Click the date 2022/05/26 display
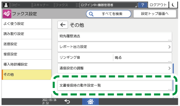 tap(49, 100)
